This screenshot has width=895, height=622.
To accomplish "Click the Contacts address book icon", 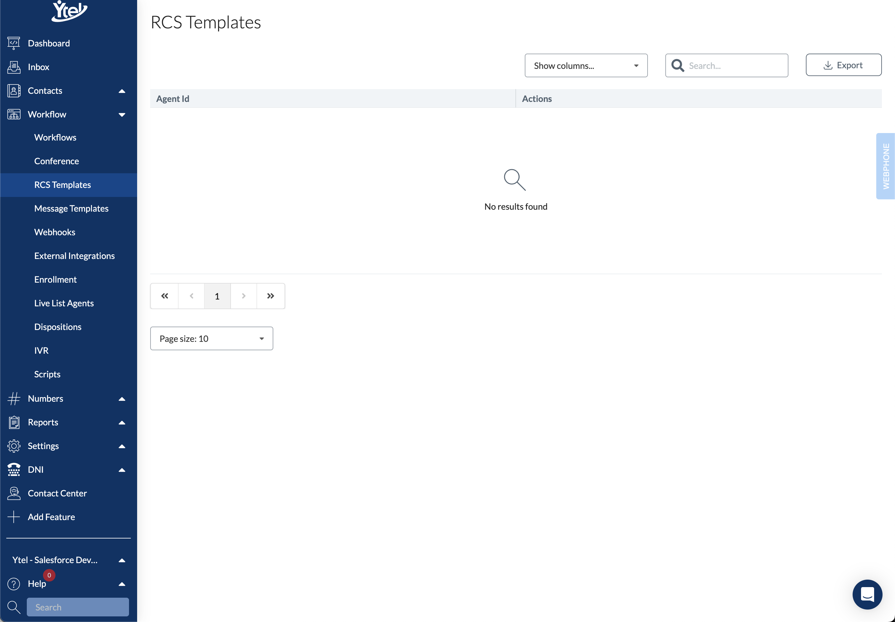I will (14, 91).
